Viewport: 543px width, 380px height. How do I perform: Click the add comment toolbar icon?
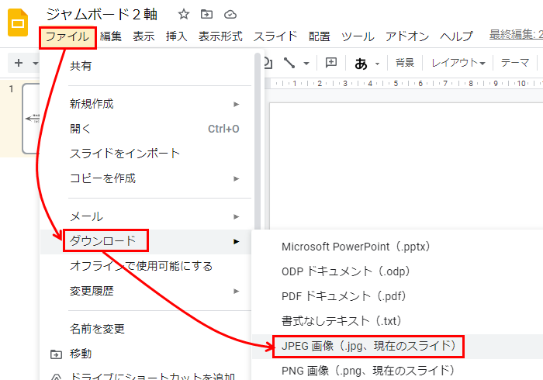coord(331,63)
